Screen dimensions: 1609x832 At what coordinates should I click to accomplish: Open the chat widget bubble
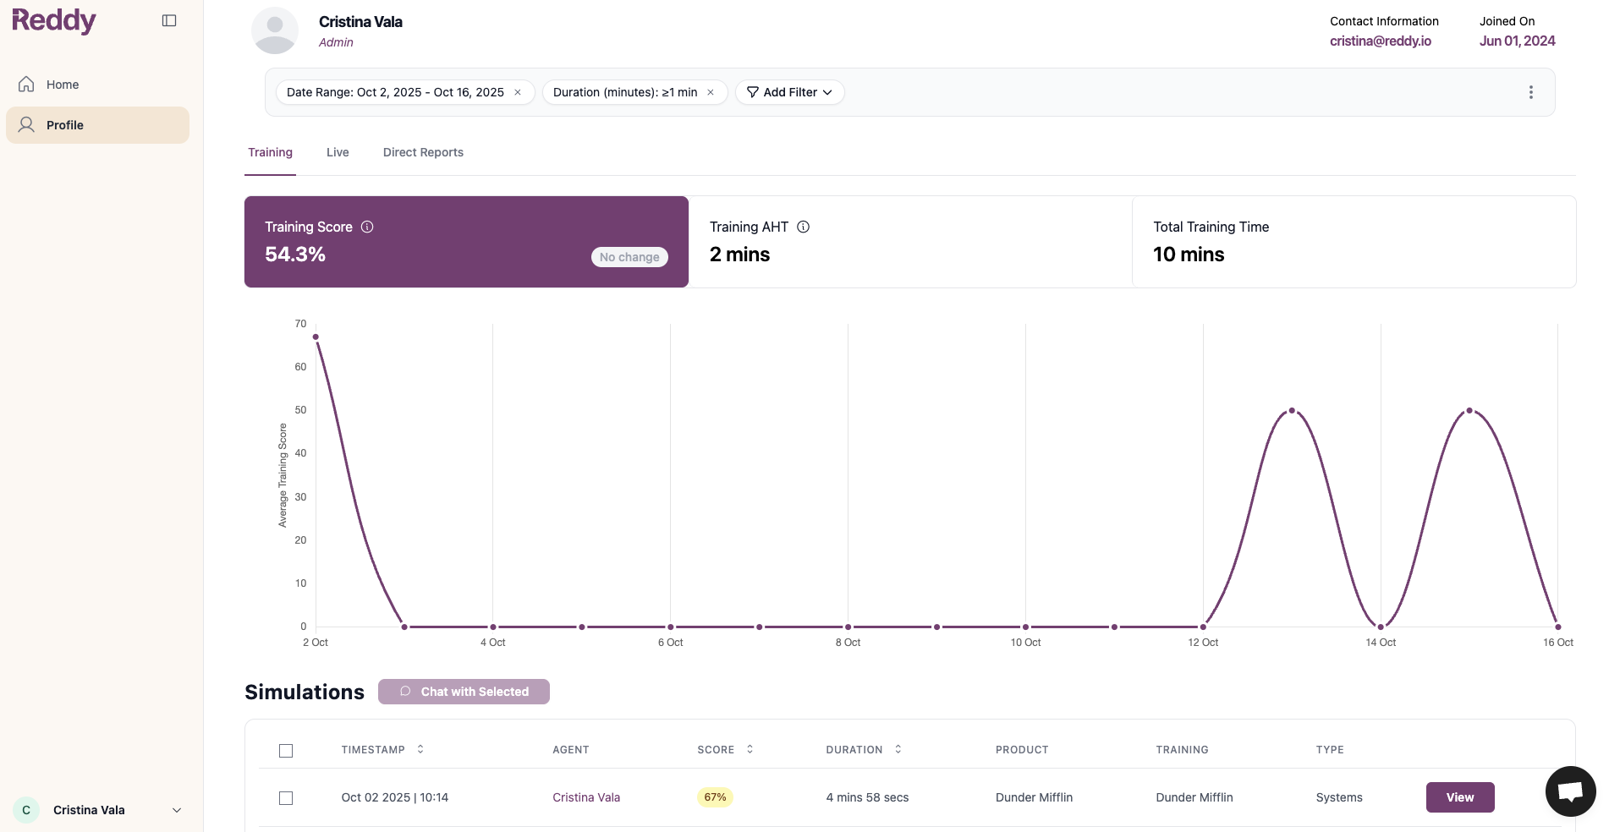click(x=1569, y=791)
